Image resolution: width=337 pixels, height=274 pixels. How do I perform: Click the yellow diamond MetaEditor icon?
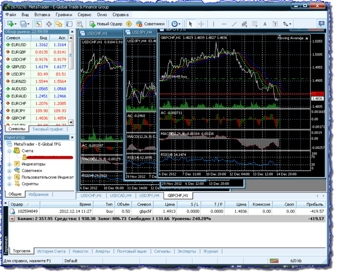(x=129, y=24)
